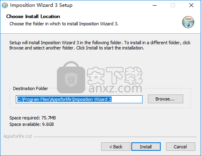Click the Choose Install Location heading
This screenshot has height=156, width=201.
33,16
